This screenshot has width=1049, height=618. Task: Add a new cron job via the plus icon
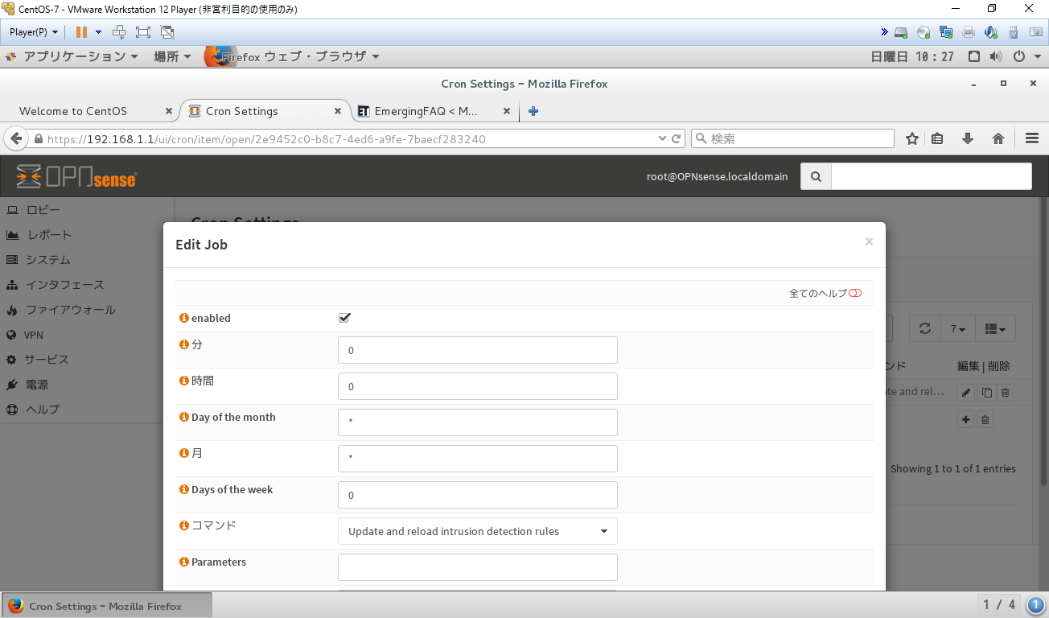coord(965,418)
